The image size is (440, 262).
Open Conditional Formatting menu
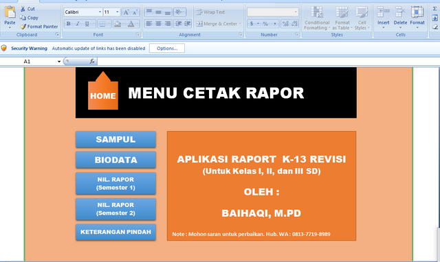click(x=317, y=19)
